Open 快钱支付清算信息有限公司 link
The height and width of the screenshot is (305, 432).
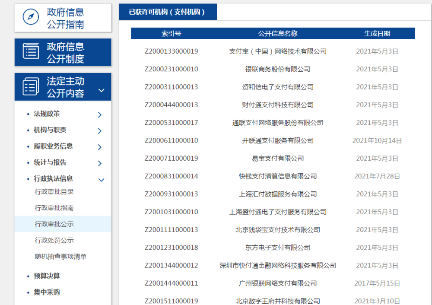(x=278, y=176)
